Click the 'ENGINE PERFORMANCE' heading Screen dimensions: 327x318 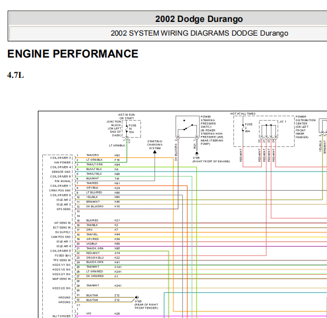(x=73, y=54)
